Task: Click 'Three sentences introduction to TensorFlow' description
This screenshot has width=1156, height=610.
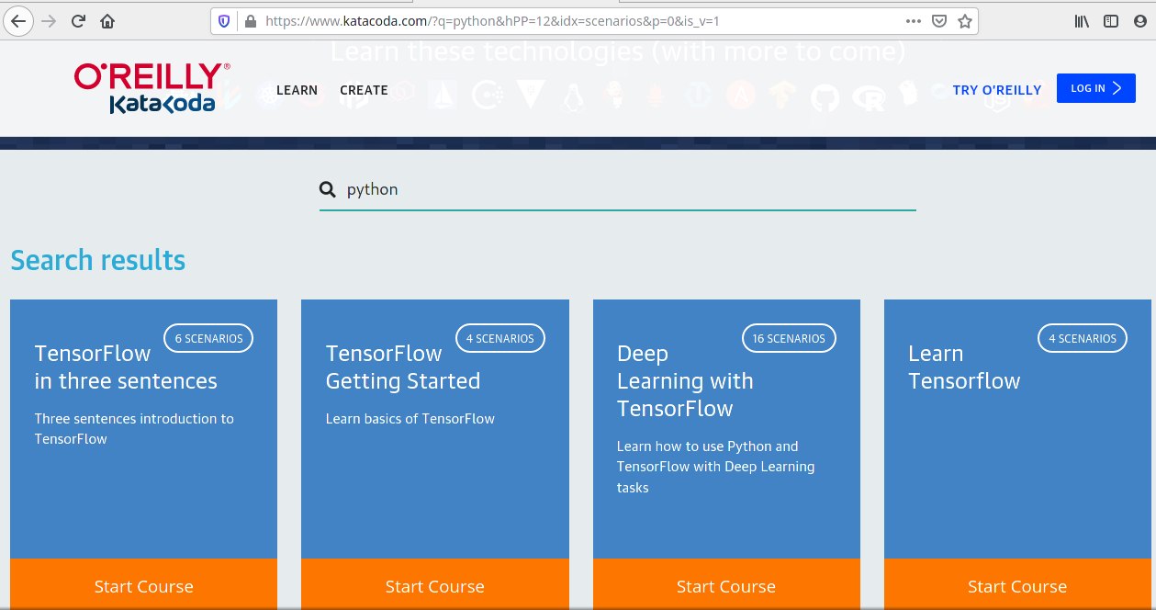Action: click(134, 429)
